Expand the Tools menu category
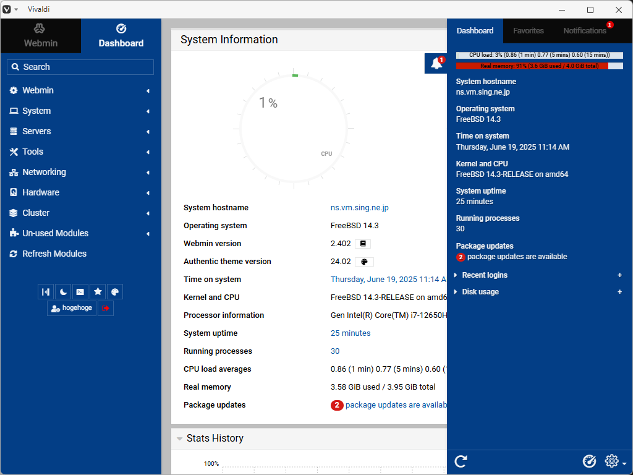Viewport: 633px width, 475px height. click(80, 152)
